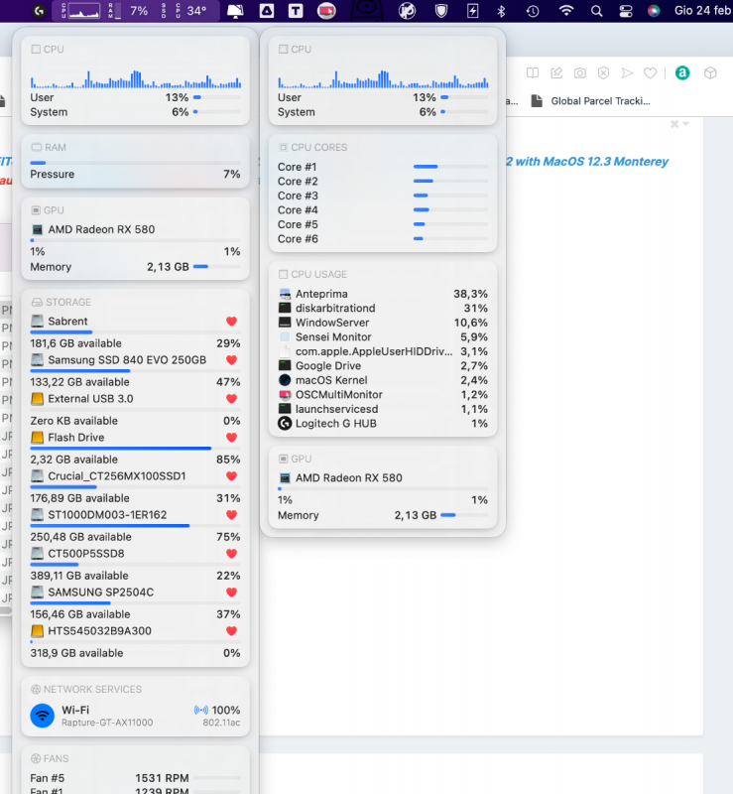
Task: Select the OSCMultiMonitor process row
Action: (383, 394)
